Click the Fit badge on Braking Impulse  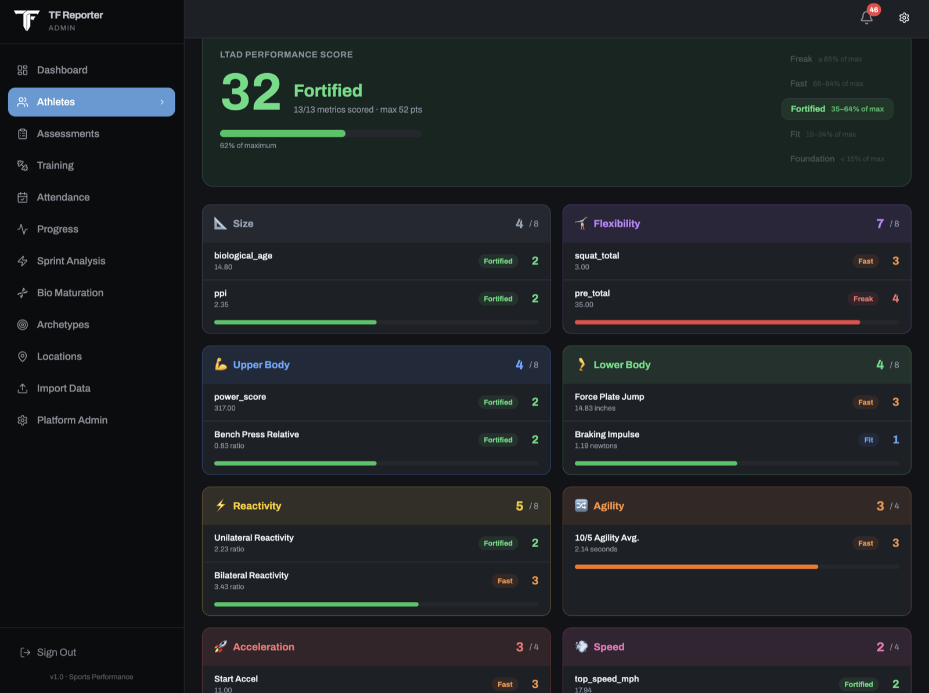click(x=869, y=440)
